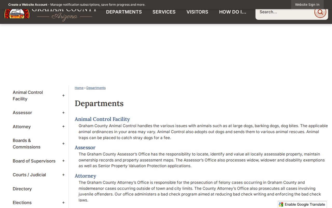Viewport: 332px width, 208px height.
Task: Click Enable Google Translate button
Action: (302, 204)
